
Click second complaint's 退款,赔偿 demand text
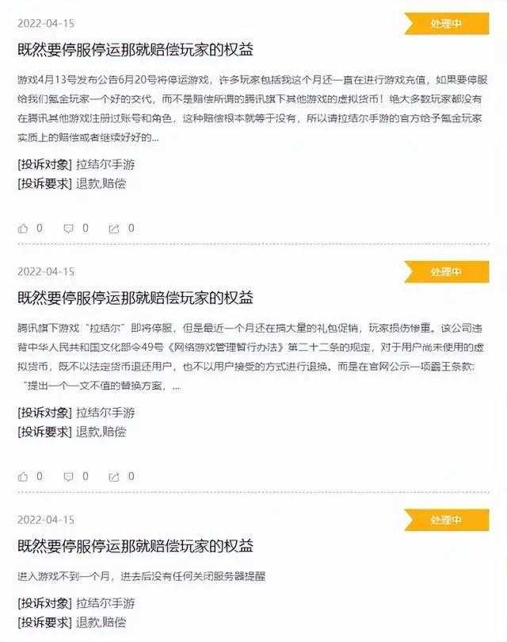click(101, 432)
